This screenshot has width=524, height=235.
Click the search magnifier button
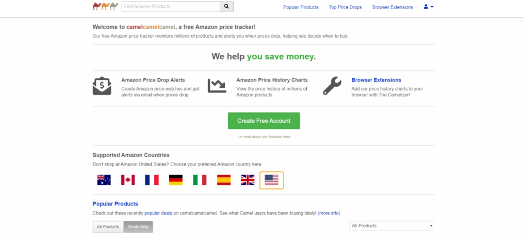pyautogui.click(x=226, y=7)
